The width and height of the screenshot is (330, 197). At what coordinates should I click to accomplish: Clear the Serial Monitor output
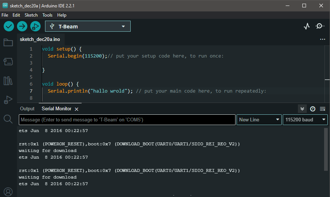pyautogui.click(x=323, y=109)
